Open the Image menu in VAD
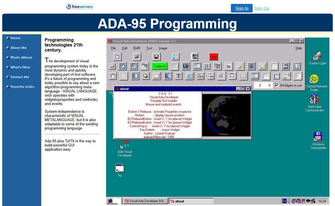 point(163,48)
